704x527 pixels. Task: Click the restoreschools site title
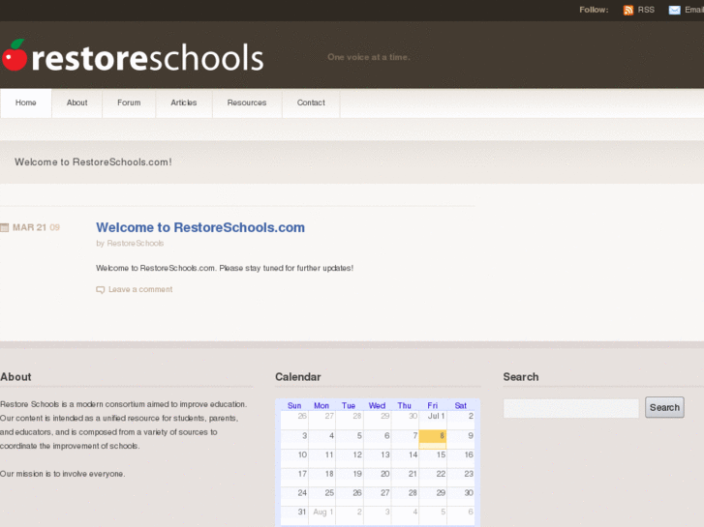click(x=147, y=57)
